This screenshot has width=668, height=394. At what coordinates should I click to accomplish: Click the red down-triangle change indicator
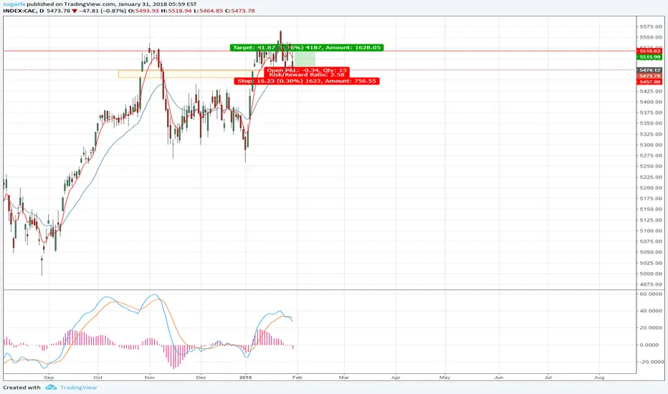[x=75, y=11]
